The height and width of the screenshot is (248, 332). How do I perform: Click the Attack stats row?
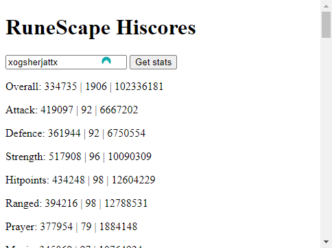point(72,110)
